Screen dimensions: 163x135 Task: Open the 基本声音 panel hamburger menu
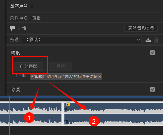click(32, 6)
